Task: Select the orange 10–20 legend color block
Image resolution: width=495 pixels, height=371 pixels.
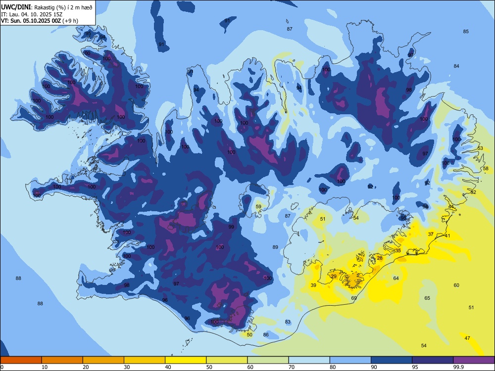Action: pos(62,360)
